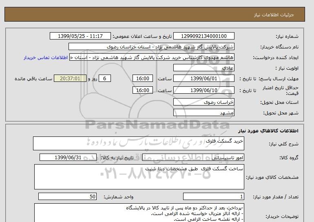314x222 pixels.
Task: Click the شماره نیاز number field
Action: (203, 36)
